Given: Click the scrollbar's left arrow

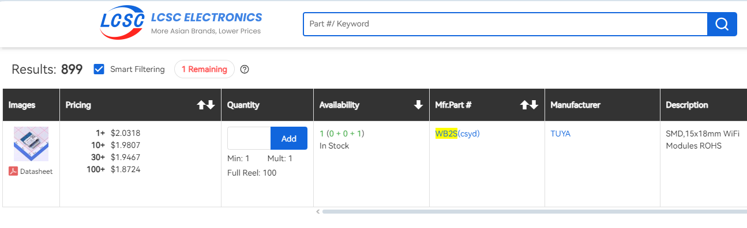Looking at the screenshot, I should pos(317,211).
